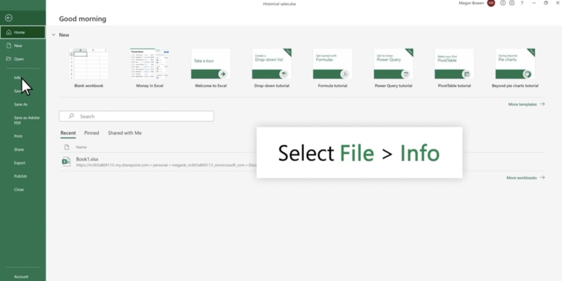
Task: Open Help with the question mark icon
Action: click(x=522, y=3)
